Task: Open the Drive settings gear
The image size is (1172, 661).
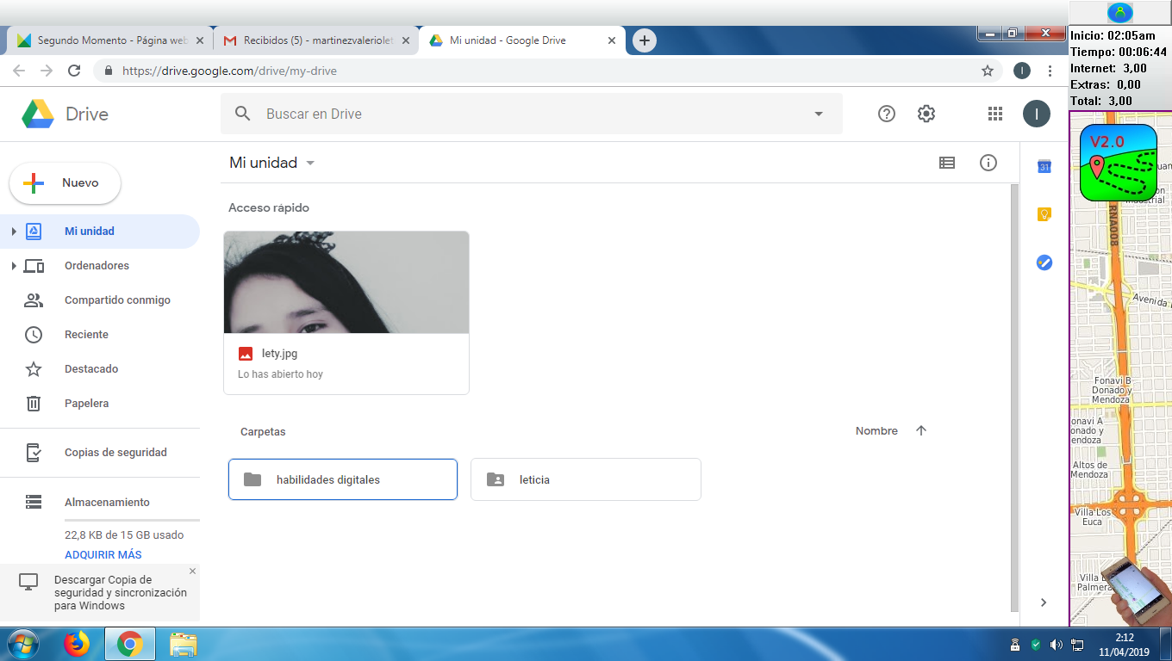Action: 926,114
